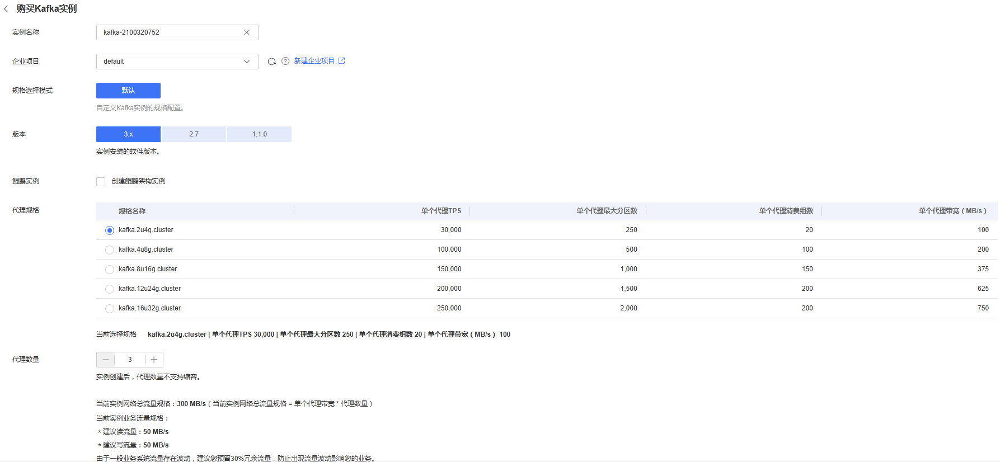Image resolution: width=1000 pixels, height=462 pixels.
Task: Go back using the arrow beside 购买Kafka实例
Action: [x=6, y=9]
